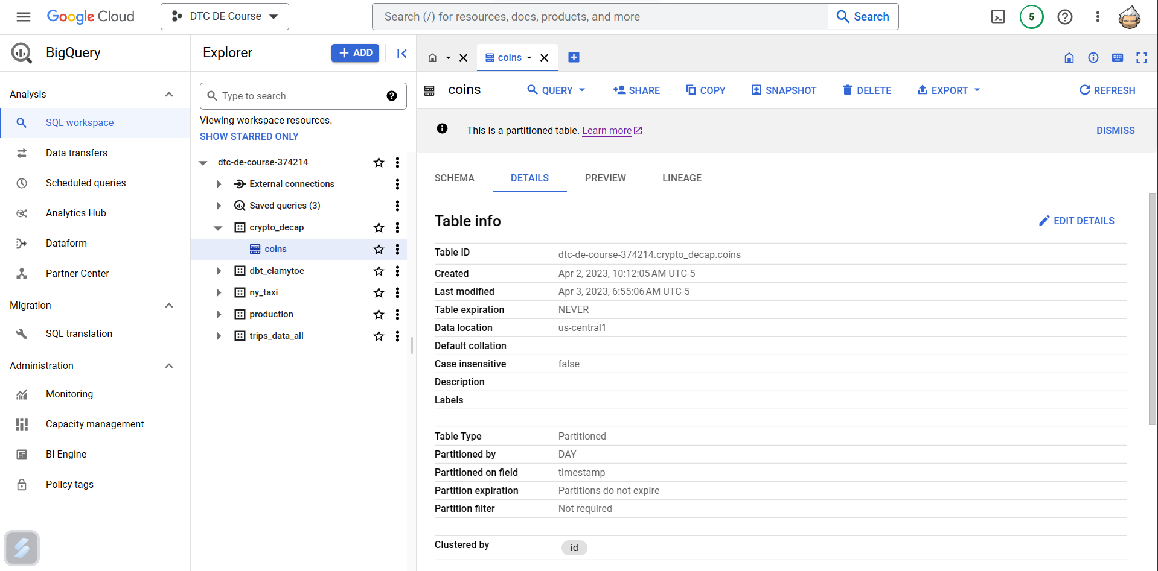Viewport: 1158px width, 571px height.
Task: Open the main navigation hamburger menu
Action: 24,17
